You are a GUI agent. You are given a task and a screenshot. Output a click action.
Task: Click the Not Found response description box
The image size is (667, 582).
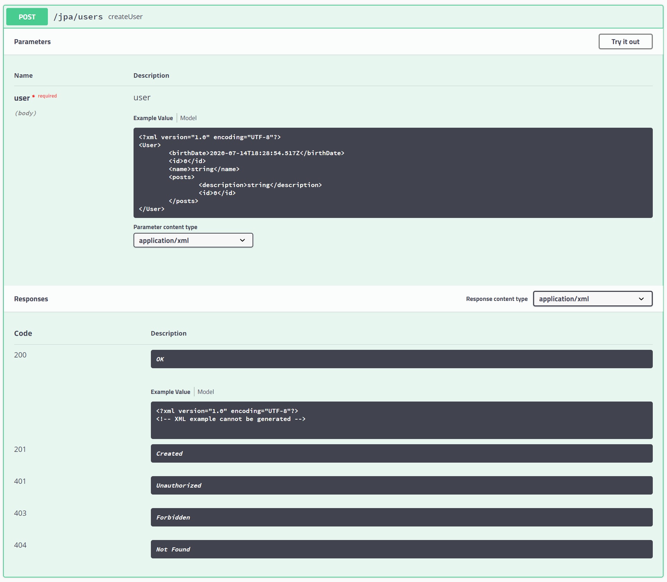(401, 549)
